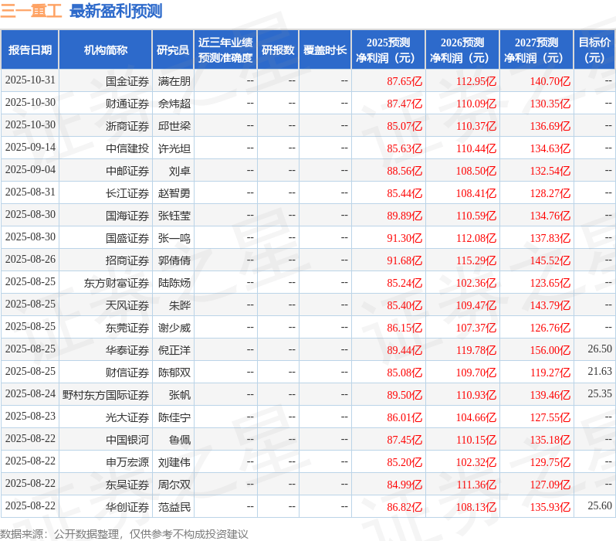The width and height of the screenshot is (616, 541).
Task: Click the 140.70亿 forecast value
Action: coord(550,81)
